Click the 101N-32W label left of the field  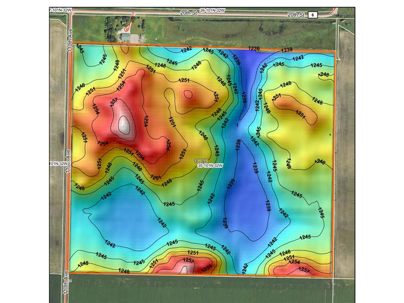tap(57, 164)
